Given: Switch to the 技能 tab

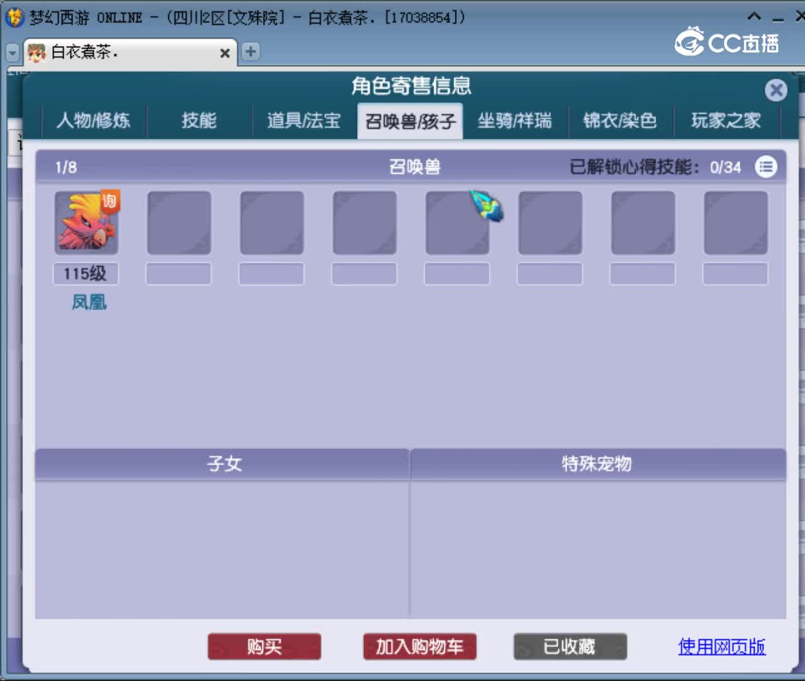Looking at the screenshot, I should [x=199, y=120].
